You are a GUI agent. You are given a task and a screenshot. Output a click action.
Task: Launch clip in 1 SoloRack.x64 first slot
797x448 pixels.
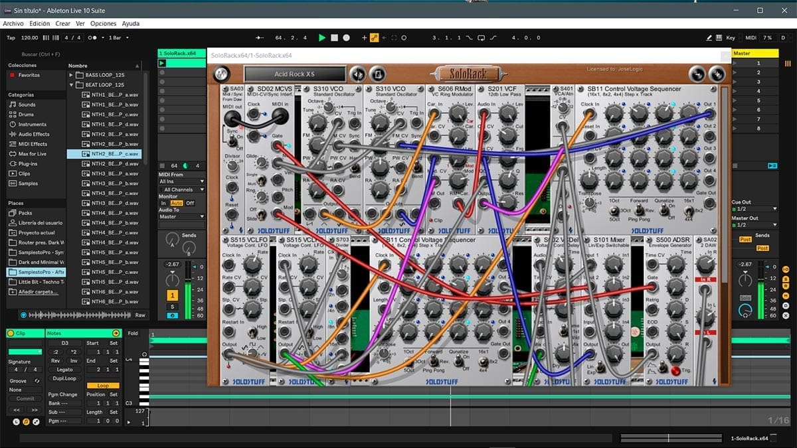click(x=161, y=63)
